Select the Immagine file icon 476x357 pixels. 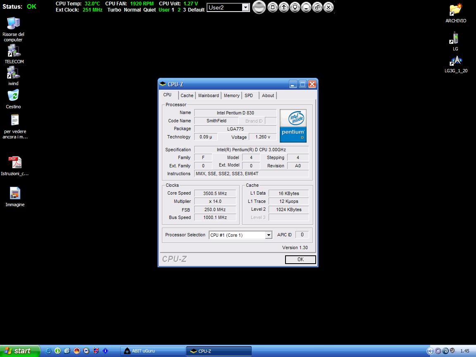[x=15, y=197]
